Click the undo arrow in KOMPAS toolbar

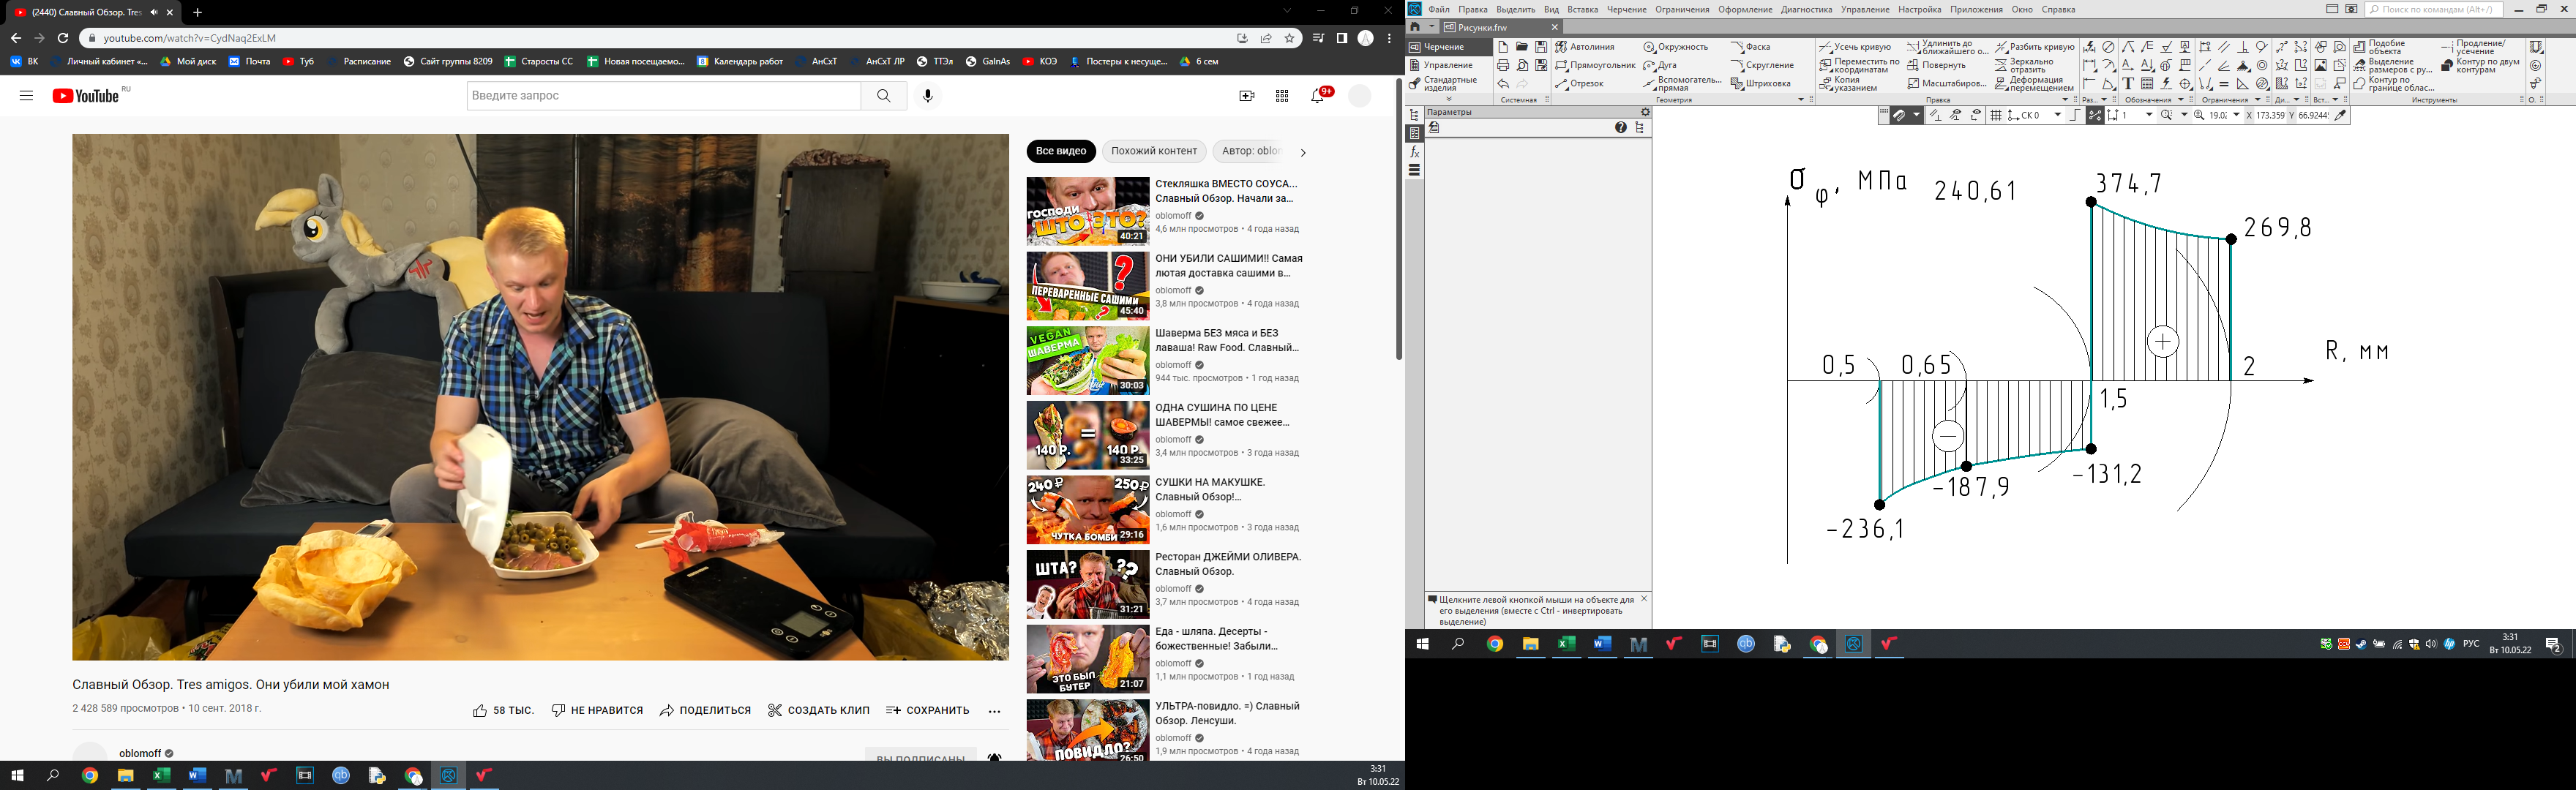pos(1503,84)
